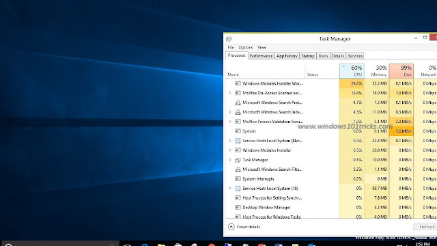Click the Windows Modules Installer Worker process icon
The height and width of the screenshot is (246, 437).
pyautogui.click(x=238, y=83)
